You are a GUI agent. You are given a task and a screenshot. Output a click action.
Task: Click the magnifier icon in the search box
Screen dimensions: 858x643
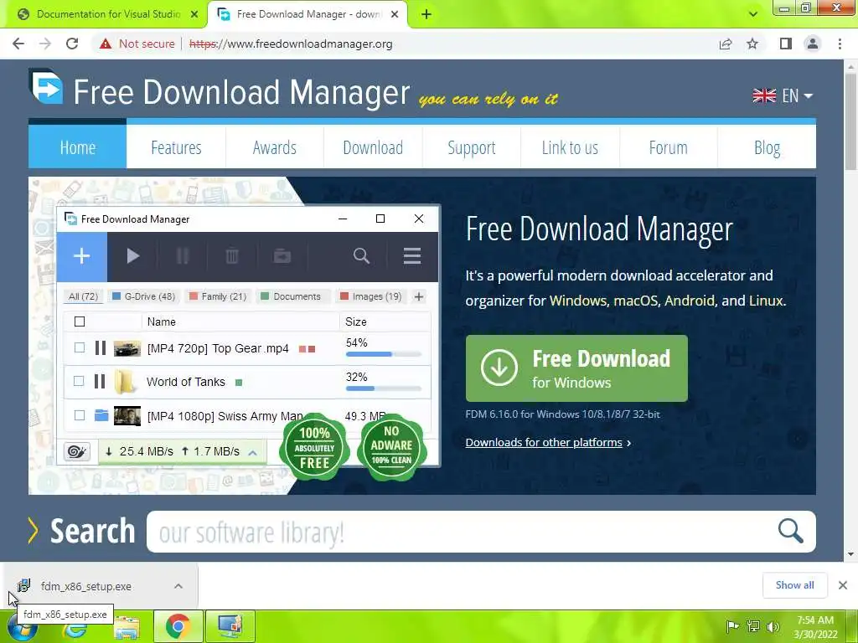coord(791,531)
